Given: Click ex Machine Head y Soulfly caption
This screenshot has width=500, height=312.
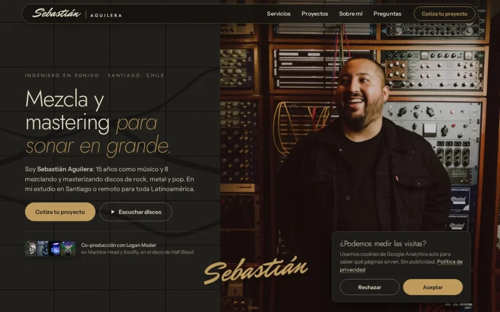Looking at the screenshot, I should pyautogui.click(x=137, y=252).
